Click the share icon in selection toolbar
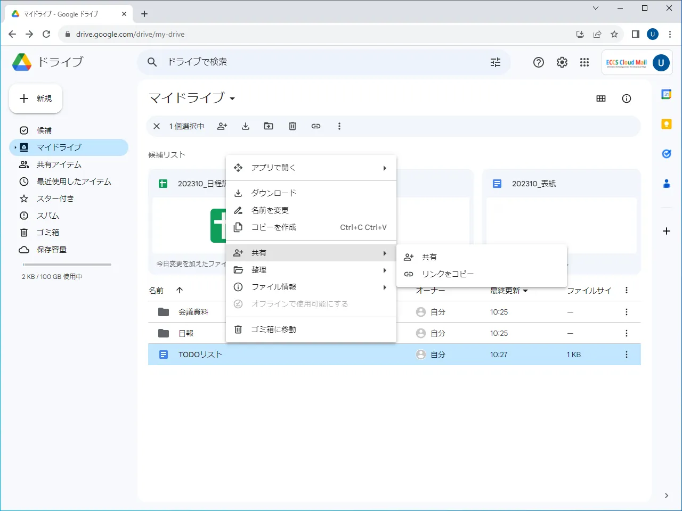 pos(222,126)
